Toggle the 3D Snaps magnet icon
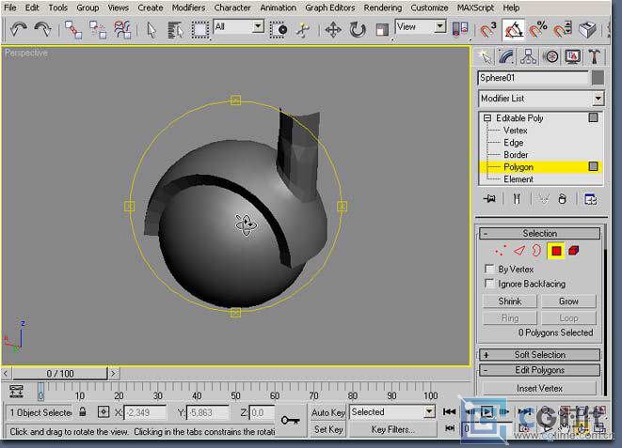The height and width of the screenshot is (448, 622). [x=488, y=30]
